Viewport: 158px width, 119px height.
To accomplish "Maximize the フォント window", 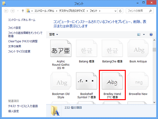I will (143, 3).
